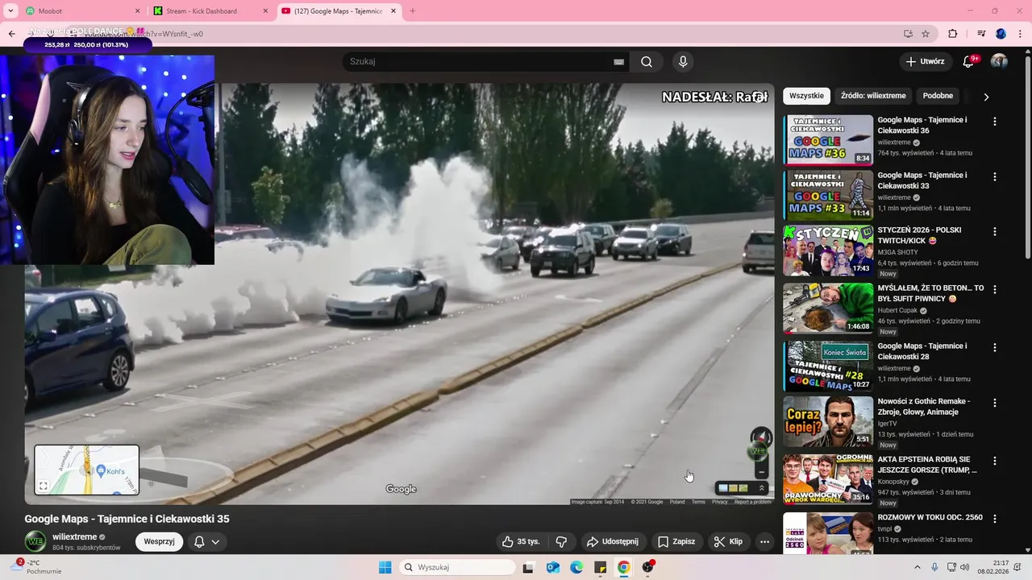Screen dimensions: 1032x580
Task: Go back with the browser back arrow
Action: pyautogui.click(x=11, y=34)
